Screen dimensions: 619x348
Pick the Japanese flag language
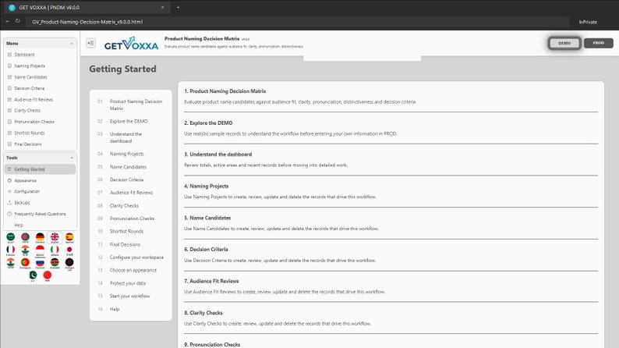pyautogui.click(x=69, y=250)
